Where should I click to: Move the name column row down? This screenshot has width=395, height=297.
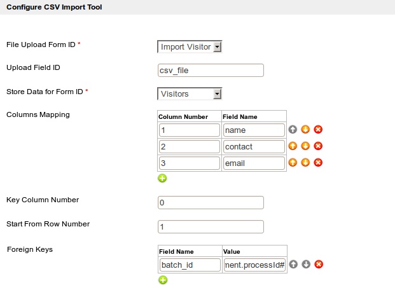tap(305, 130)
